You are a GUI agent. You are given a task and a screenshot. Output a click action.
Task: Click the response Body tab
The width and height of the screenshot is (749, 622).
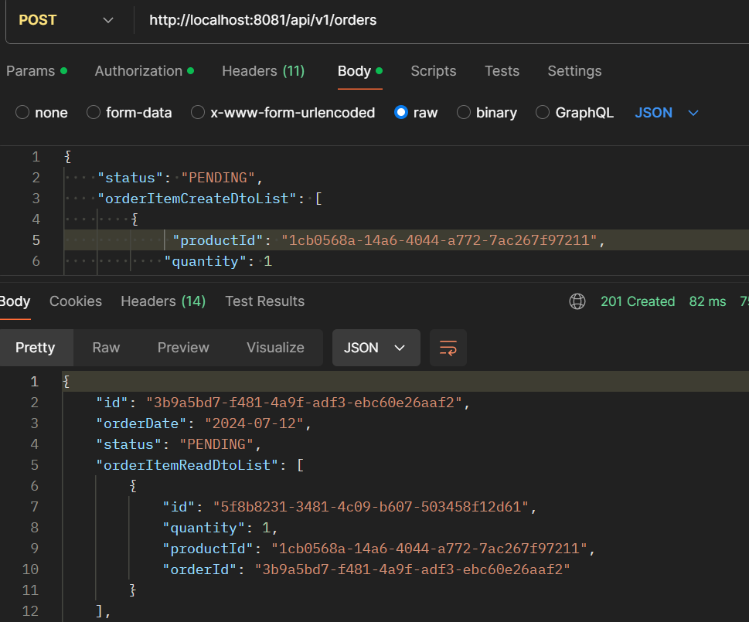(x=15, y=301)
